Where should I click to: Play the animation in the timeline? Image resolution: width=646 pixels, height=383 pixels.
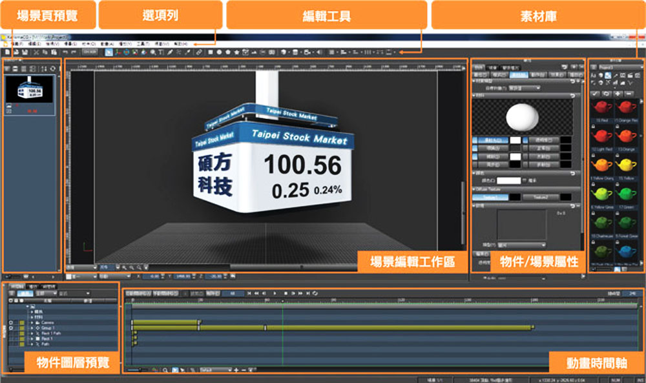(275, 293)
